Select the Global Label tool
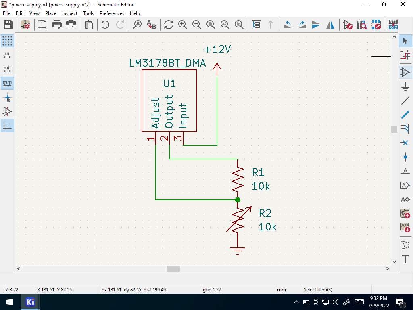The image size is (413, 310). 405,185
